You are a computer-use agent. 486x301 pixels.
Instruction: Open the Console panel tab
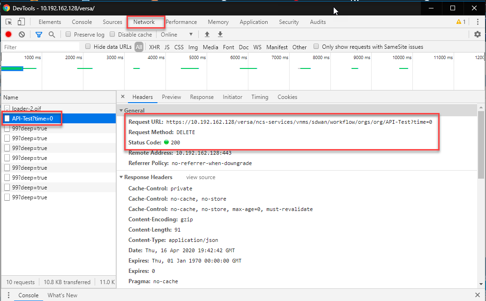click(82, 22)
